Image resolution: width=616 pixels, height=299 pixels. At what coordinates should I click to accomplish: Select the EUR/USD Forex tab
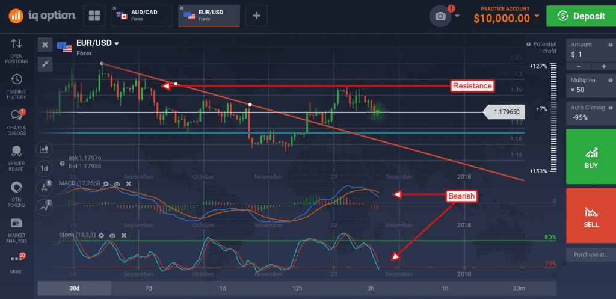point(209,16)
